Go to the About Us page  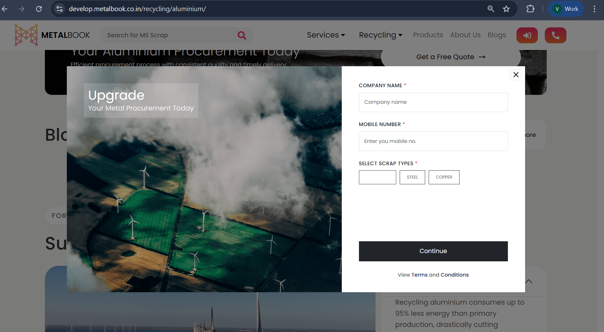(x=465, y=35)
